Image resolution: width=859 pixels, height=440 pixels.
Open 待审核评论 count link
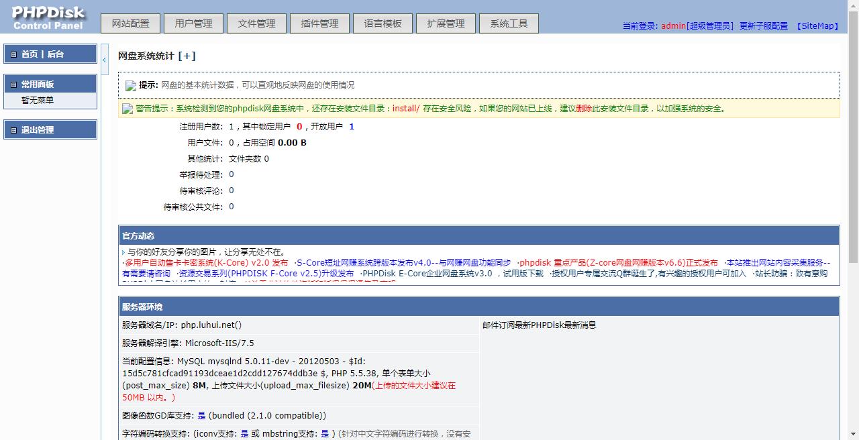pyautogui.click(x=232, y=190)
